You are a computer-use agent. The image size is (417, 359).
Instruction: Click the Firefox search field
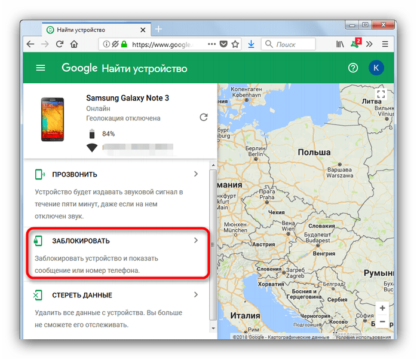pos(293,44)
